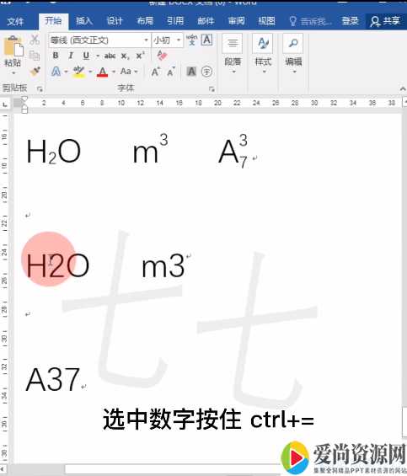
Task: Switch to the Home tab
Action: click(53, 21)
